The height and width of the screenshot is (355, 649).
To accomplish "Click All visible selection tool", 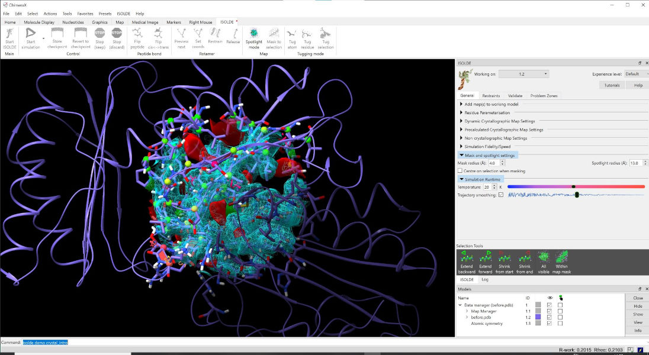I will click(544, 262).
